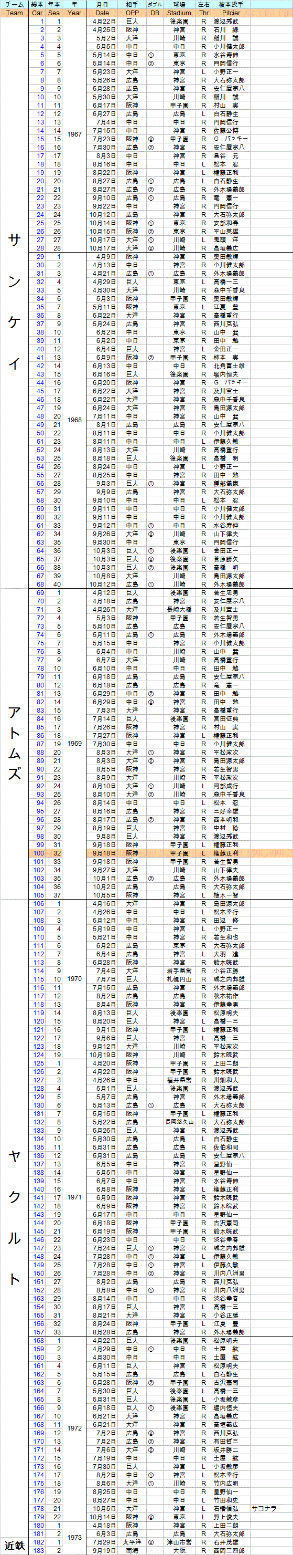293x1555 pixels.
Task: Select the DB column subheader
Action: coord(155,13)
